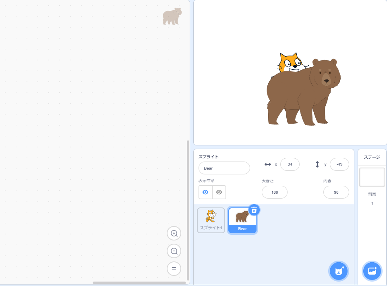Click the スプライト label
Screen dimensions: 387x286
coord(209,157)
